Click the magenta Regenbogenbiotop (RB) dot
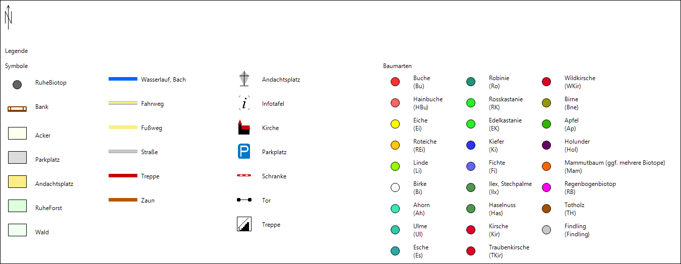 coord(546,187)
